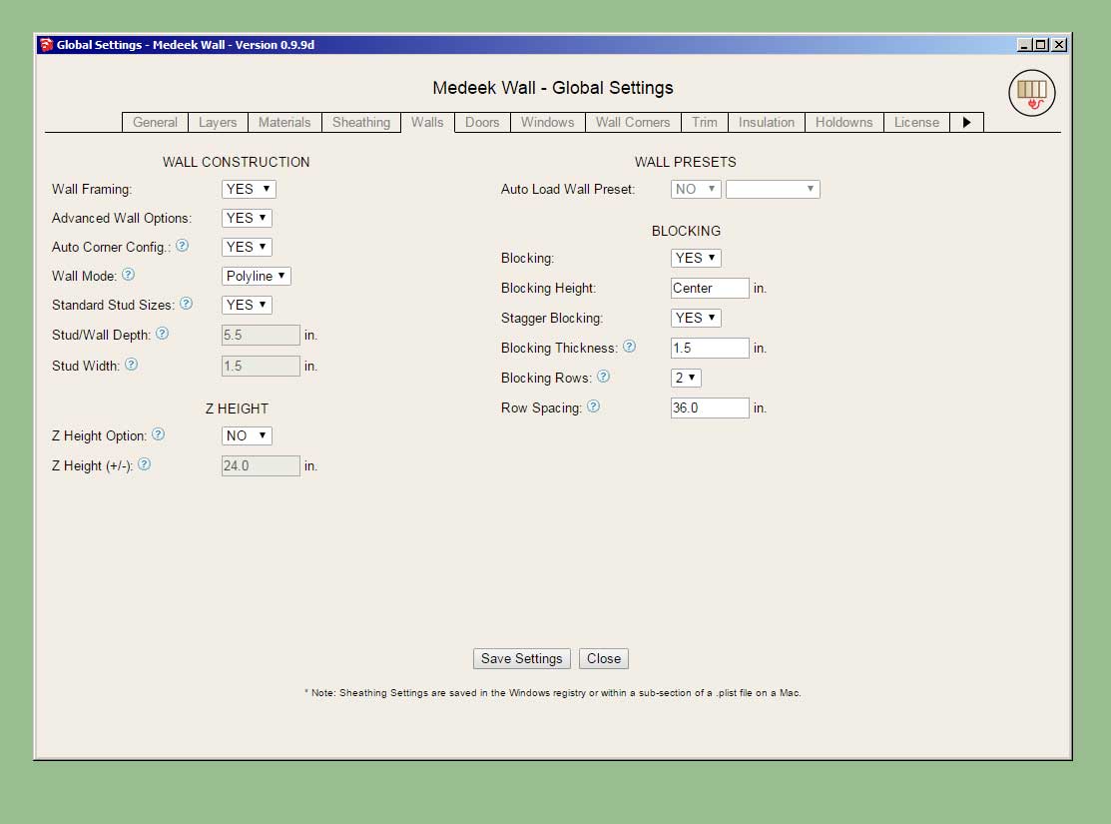This screenshot has height=824, width=1111.
Task: Expand the empty wall preset name dropdown
Action: [x=773, y=190]
